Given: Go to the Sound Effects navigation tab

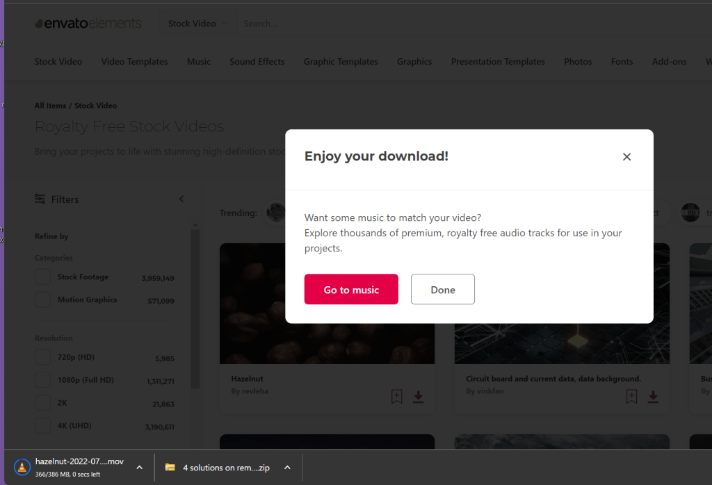Looking at the screenshot, I should (x=257, y=62).
